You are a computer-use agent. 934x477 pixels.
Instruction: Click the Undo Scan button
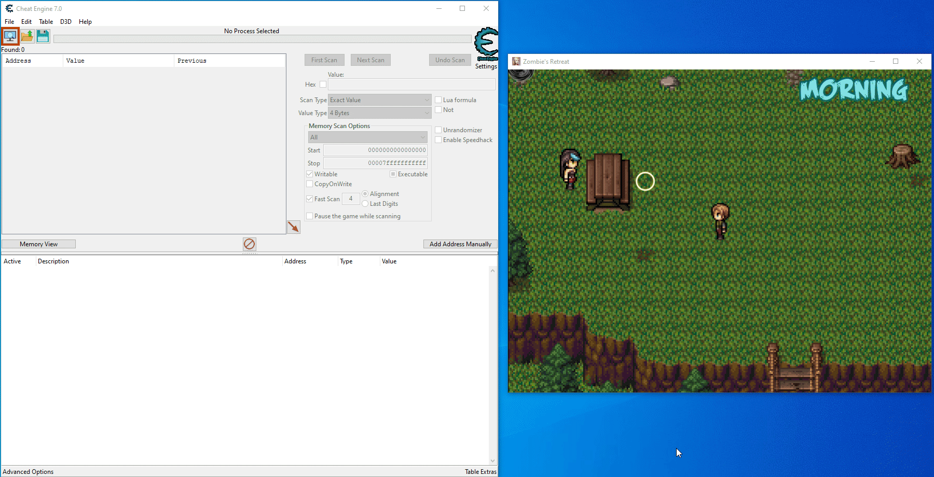[x=450, y=60]
